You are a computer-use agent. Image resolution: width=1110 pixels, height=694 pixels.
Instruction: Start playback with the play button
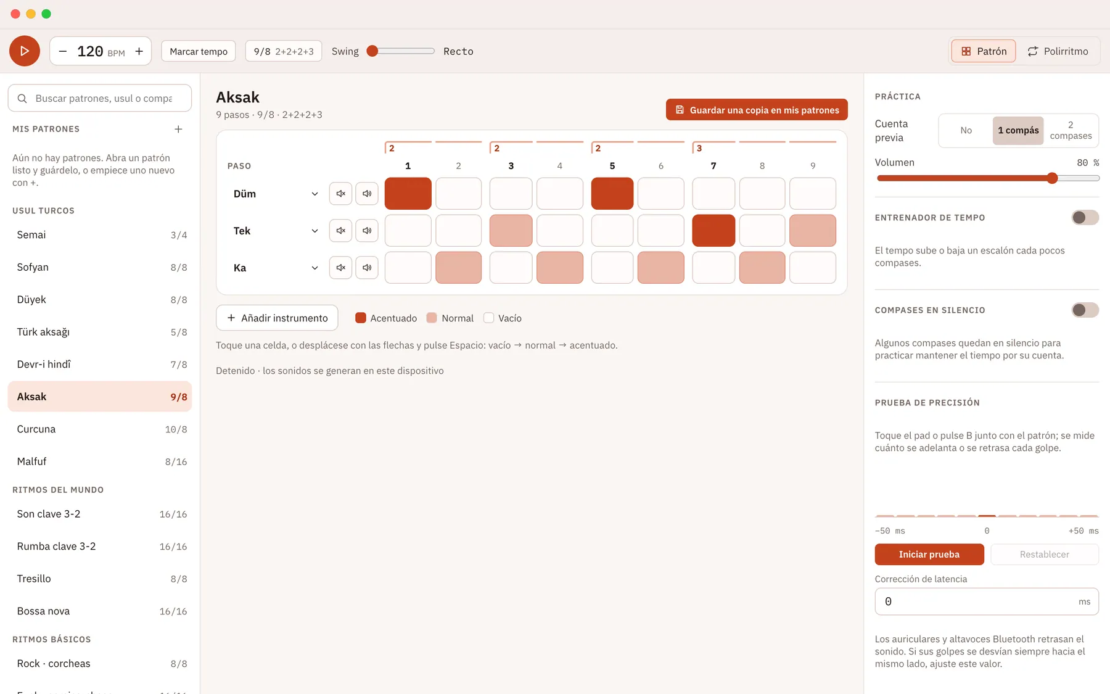[x=25, y=51]
